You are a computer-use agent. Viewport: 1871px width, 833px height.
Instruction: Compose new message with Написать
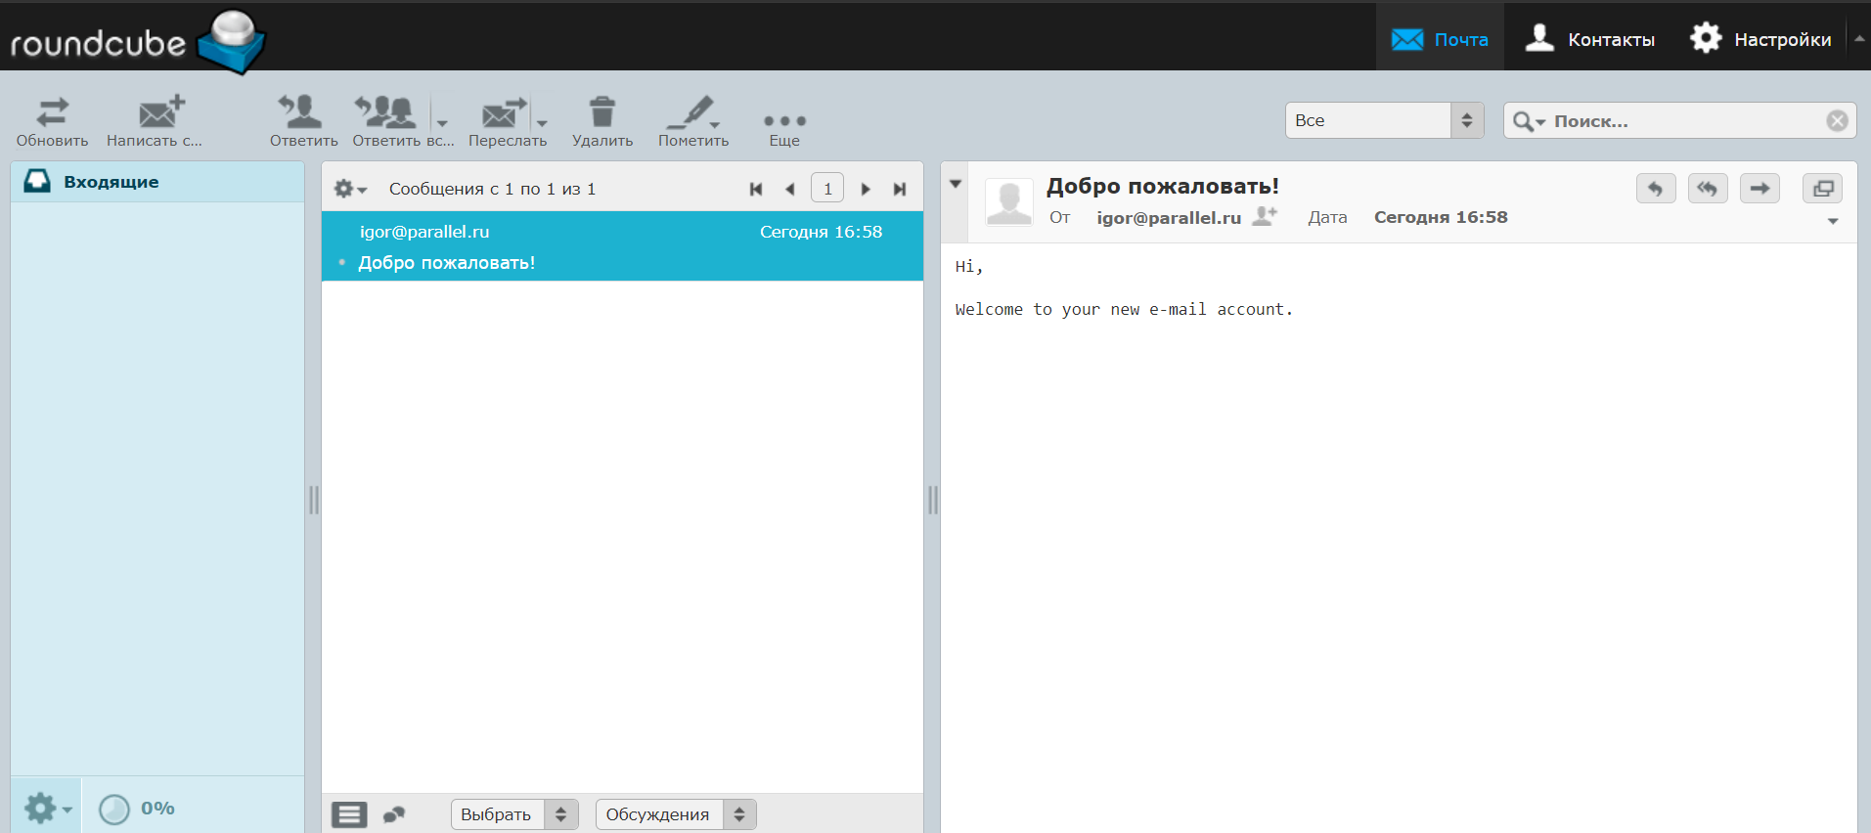(x=155, y=121)
